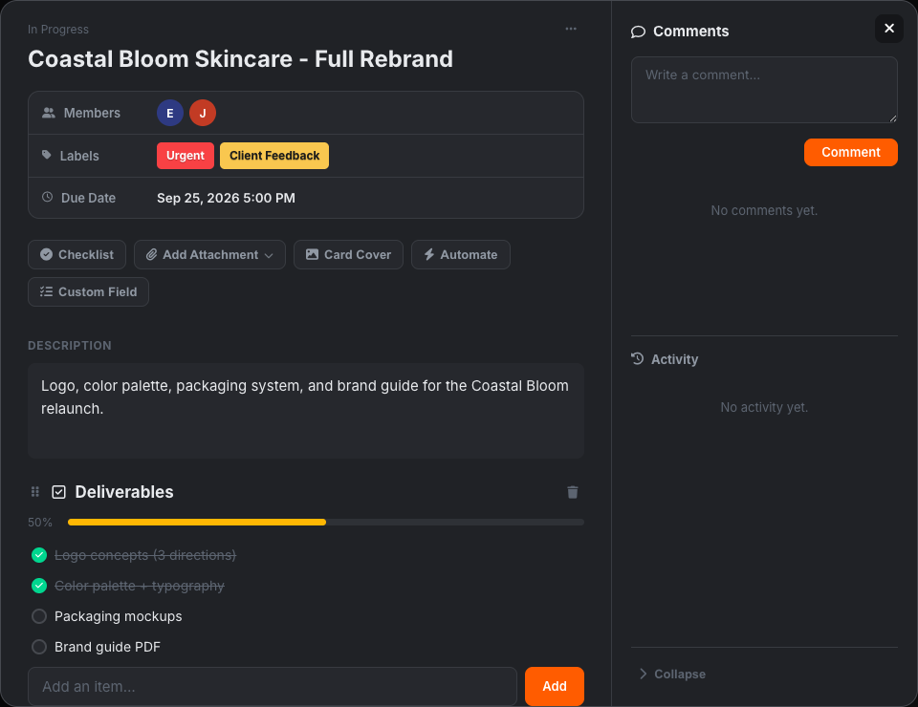Focus the Write a comment box
Viewport: 918px width, 707px height.
click(764, 90)
